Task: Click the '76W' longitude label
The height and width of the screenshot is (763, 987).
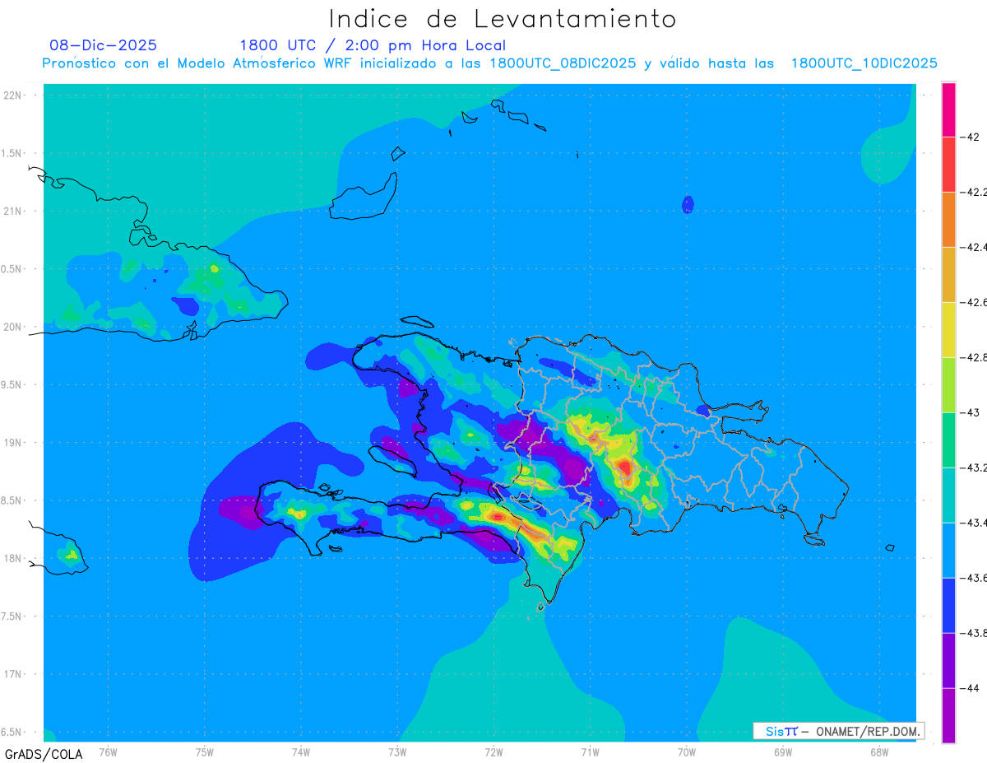Action: (x=108, y=751)
